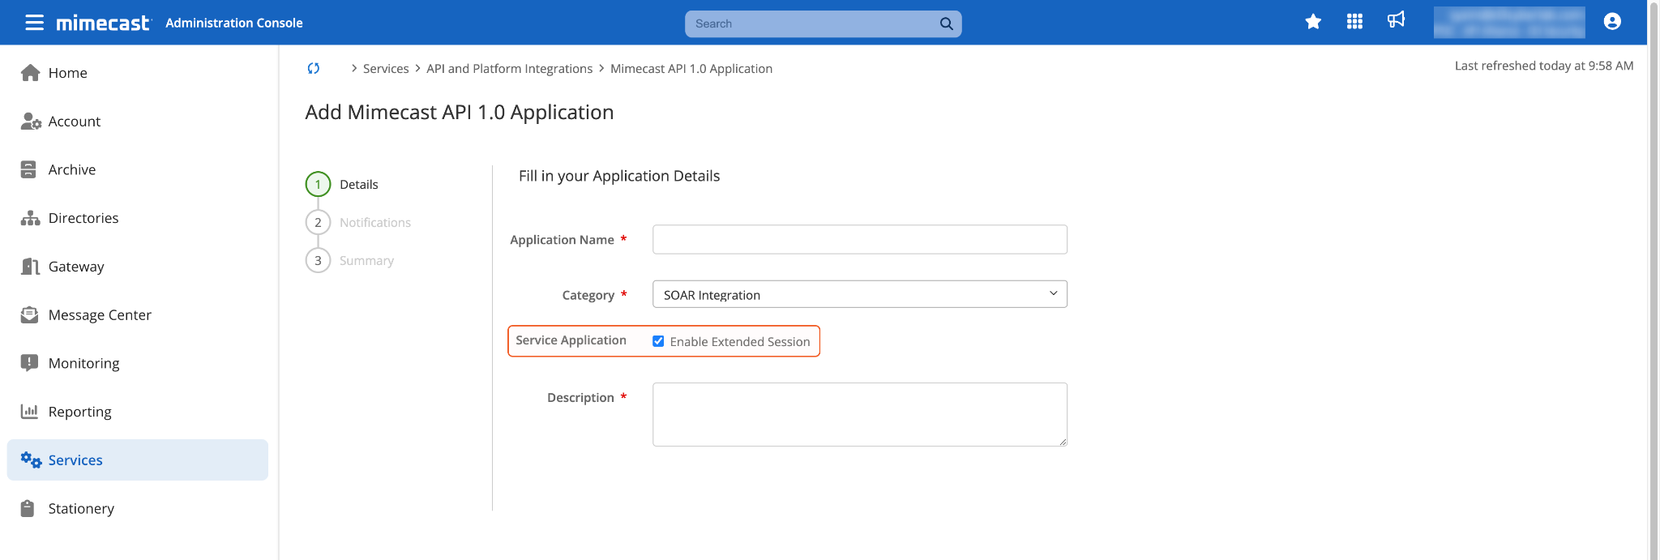This screenshot has width=1660, height=560.
Task: Click the top Search box
Action: tap(811, 24)
